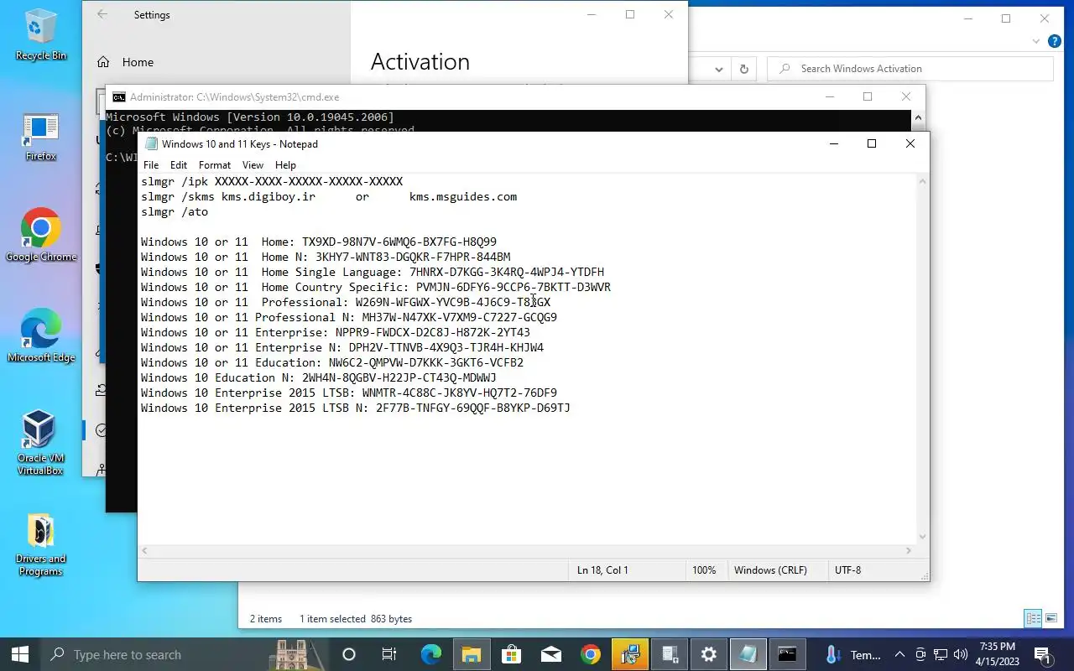Image resolution: width=1074 pixels, height=671 pixels.
Task: Open weather temperature widget on taskbar
Action: pyautogui.click(x=854, y=654)
